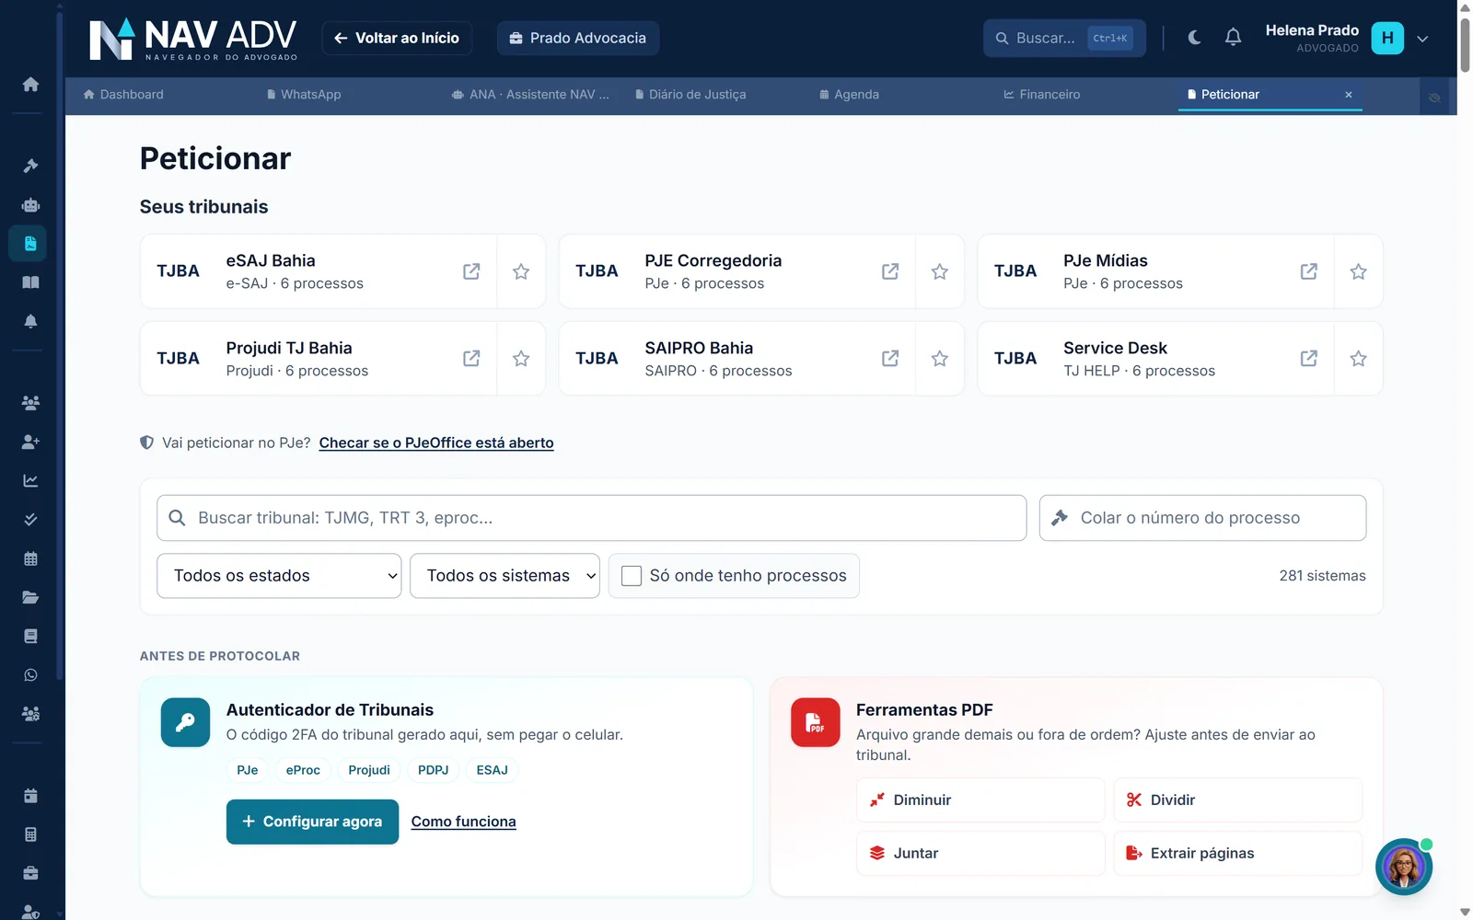
Task: Toggle dark mode with the moon icon
Action: (1194, 38)
